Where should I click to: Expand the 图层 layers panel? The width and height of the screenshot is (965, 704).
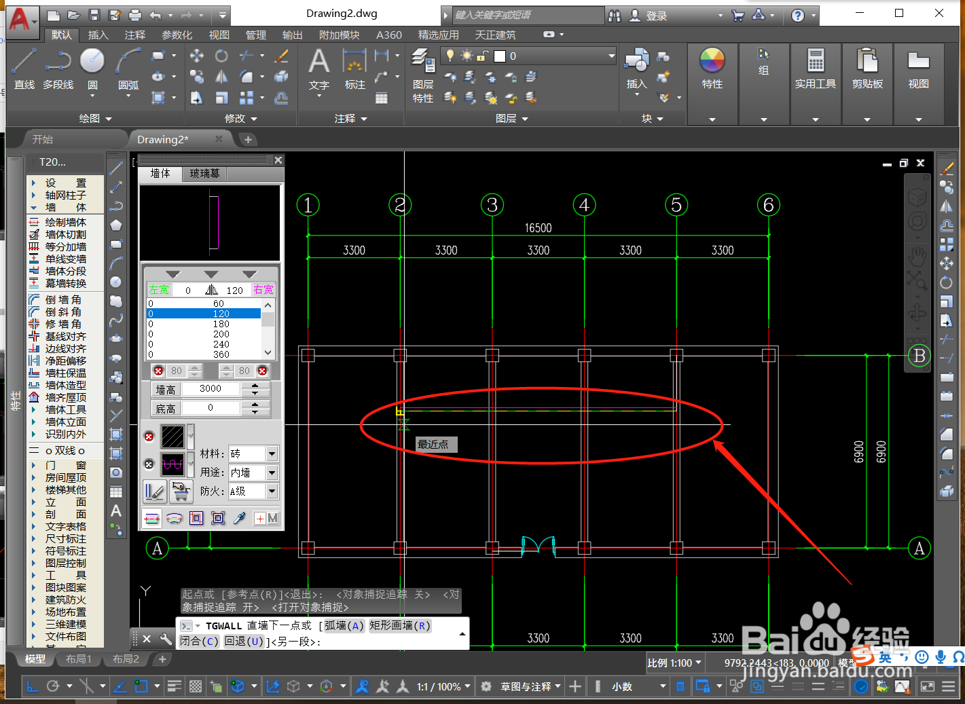(511, 118)
